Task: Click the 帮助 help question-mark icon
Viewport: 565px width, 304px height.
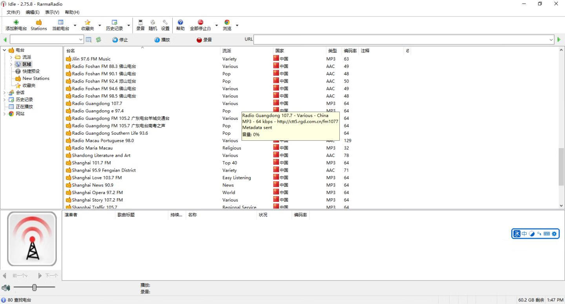Action: tap(180, 22)
